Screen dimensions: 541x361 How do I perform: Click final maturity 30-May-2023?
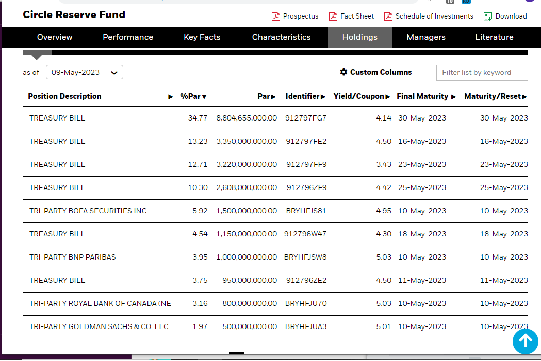[x=422, y=118]
